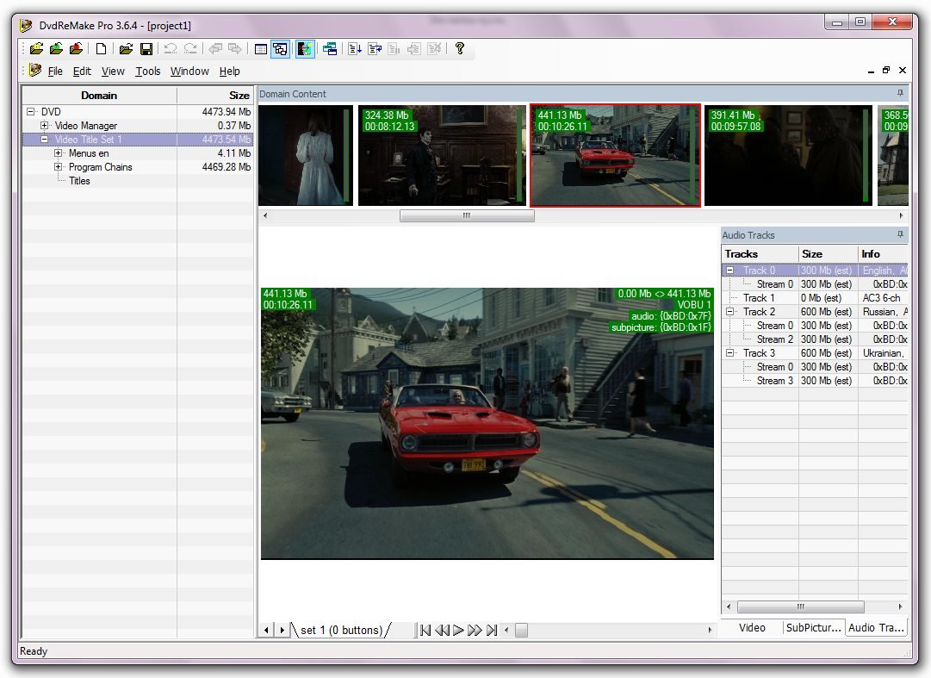Screen dimensions: 931x678
Task: Select the 324.38 Mb thumbnail
Action: (x=441, y=156)
